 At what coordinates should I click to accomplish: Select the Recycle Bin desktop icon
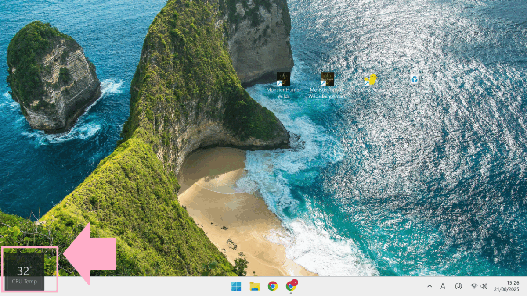(x=415, y=79)
